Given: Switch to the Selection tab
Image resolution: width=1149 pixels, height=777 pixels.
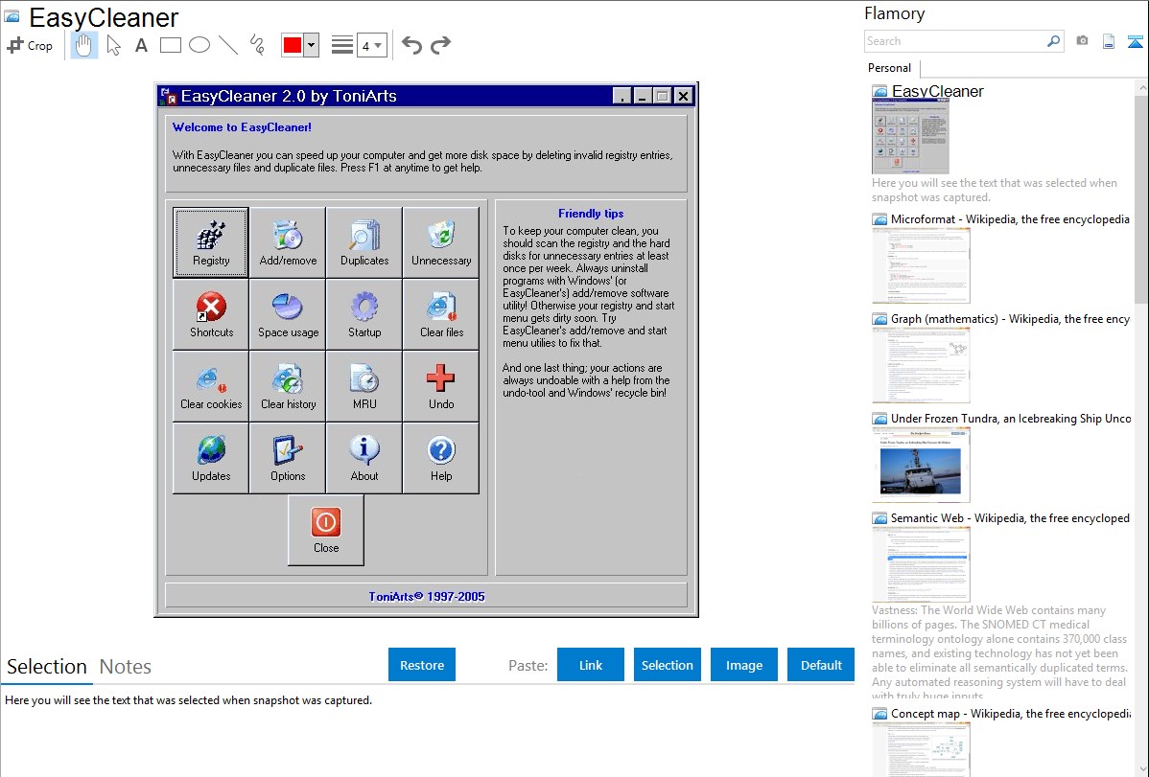Looking at the screenshot, I should tap(47, 667).
